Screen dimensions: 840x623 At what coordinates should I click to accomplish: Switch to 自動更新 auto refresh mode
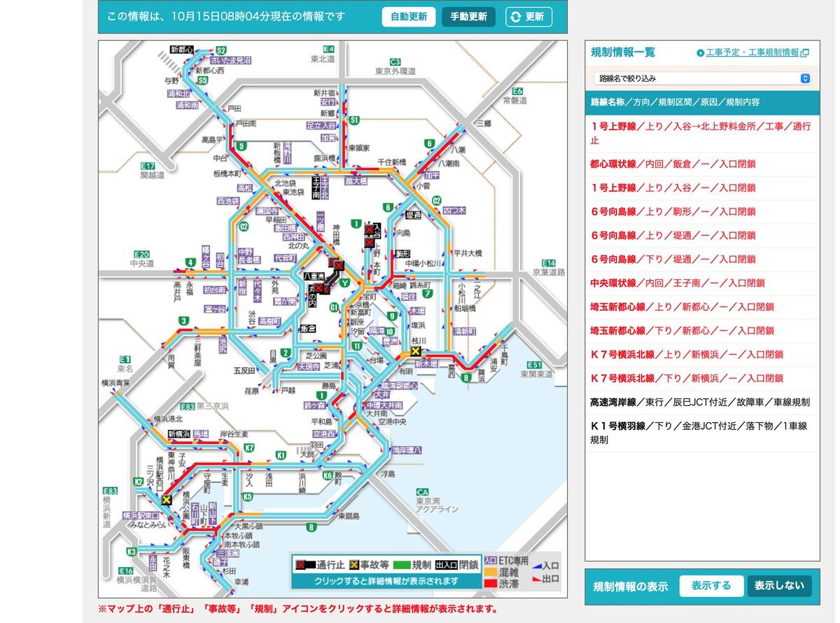[409, 17]
